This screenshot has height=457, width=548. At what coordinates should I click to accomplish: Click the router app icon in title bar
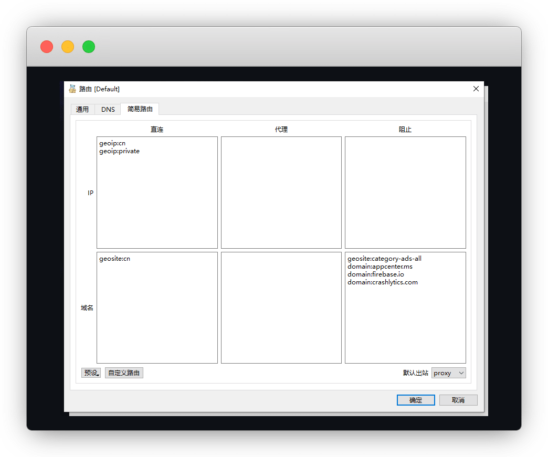(x=72, y=89)
